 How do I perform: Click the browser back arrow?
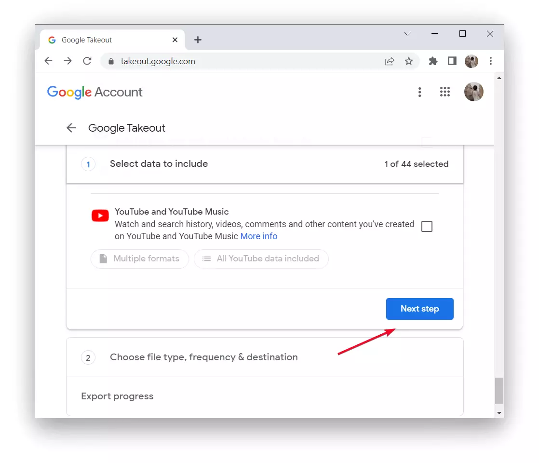click(x=49, y=61)
